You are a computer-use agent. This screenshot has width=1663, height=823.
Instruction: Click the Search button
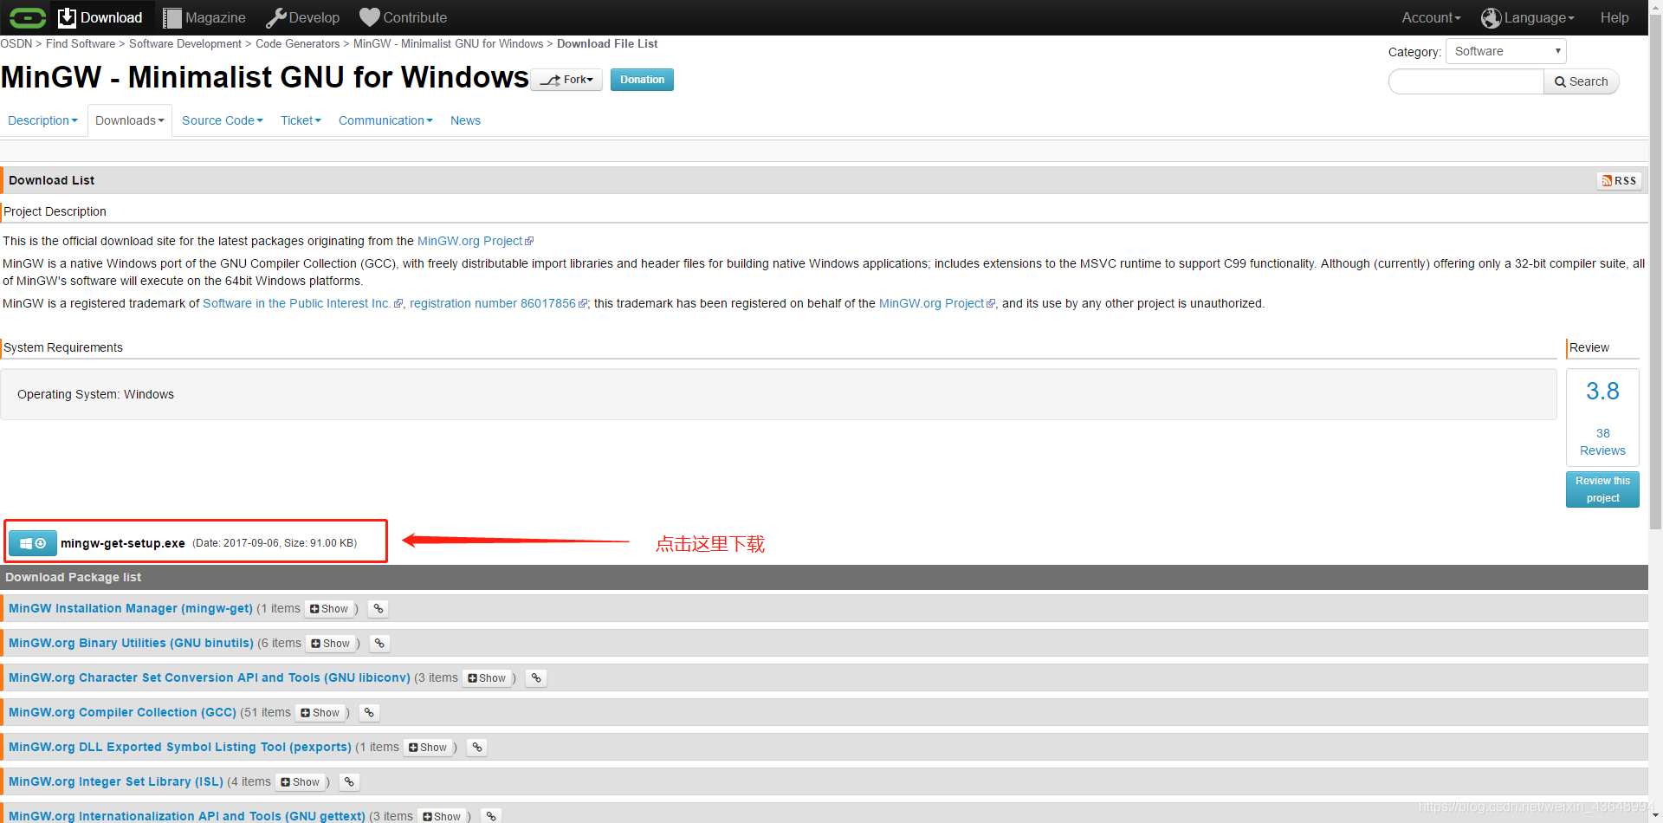1581,81
